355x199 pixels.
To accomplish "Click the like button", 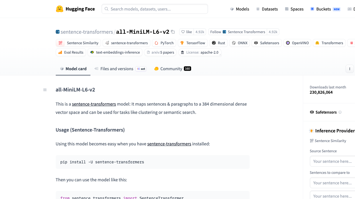I will click(186, 32).
